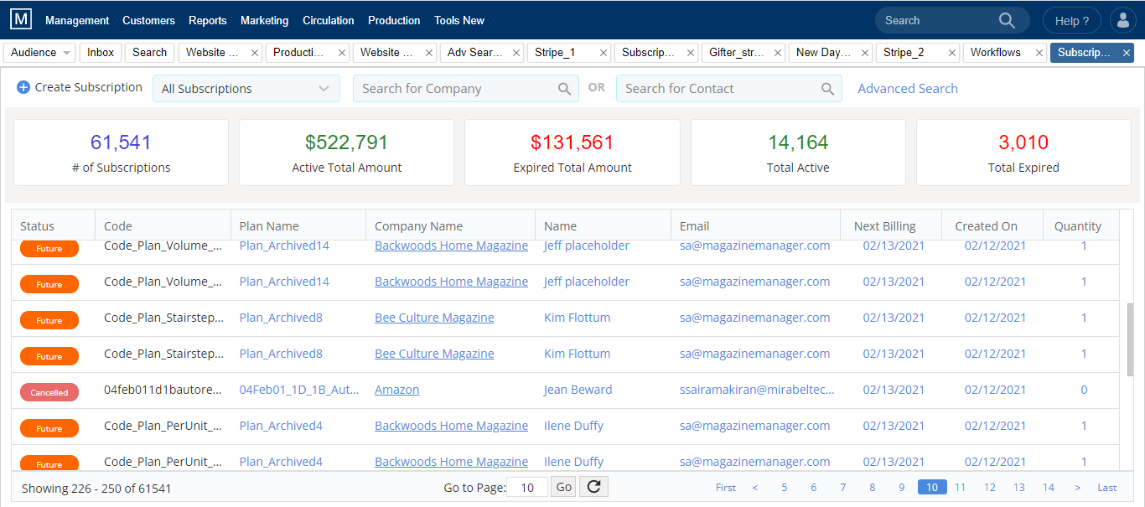Close the Adv Sear... tab
Image resolution: width=1145 pixels, height=507 pixels.
[516, 53]
